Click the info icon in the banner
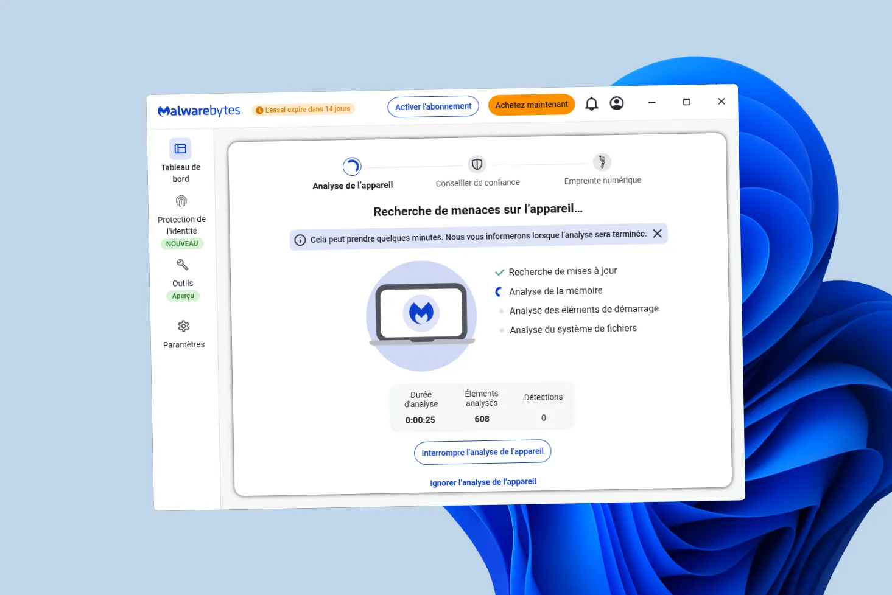The width and height of the screenshot is (892, 595). click(300, 240)
